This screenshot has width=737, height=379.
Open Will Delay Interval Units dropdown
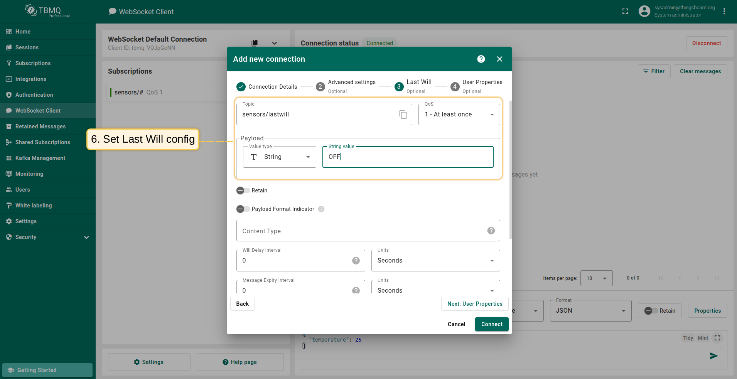435,261
